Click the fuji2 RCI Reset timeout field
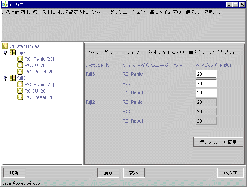 pos(206,121)
